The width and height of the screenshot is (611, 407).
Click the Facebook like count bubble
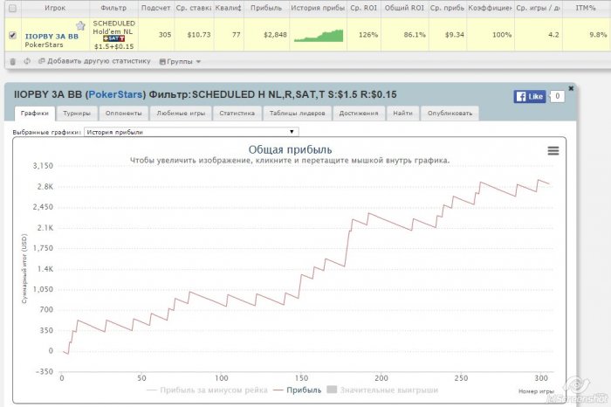pyautogui.click(x=558, y=96)
